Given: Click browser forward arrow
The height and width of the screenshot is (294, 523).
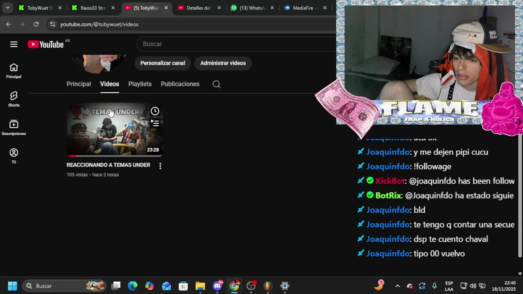Looking at the screenshot, I should pyautogui.click(x=22, y=24).
